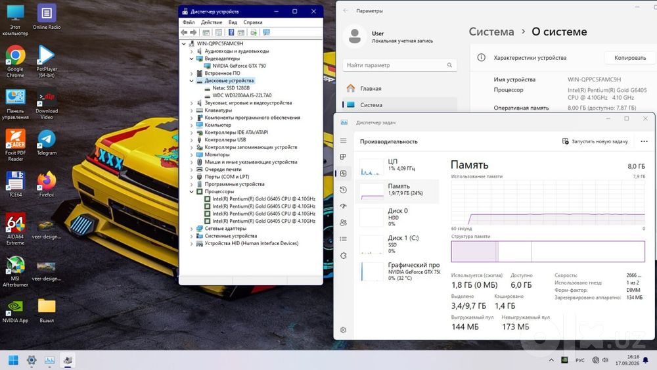Screen dimensions: 657x370
Task: Select Главная in Settings sidebar
Action: [x=399, y=89]
